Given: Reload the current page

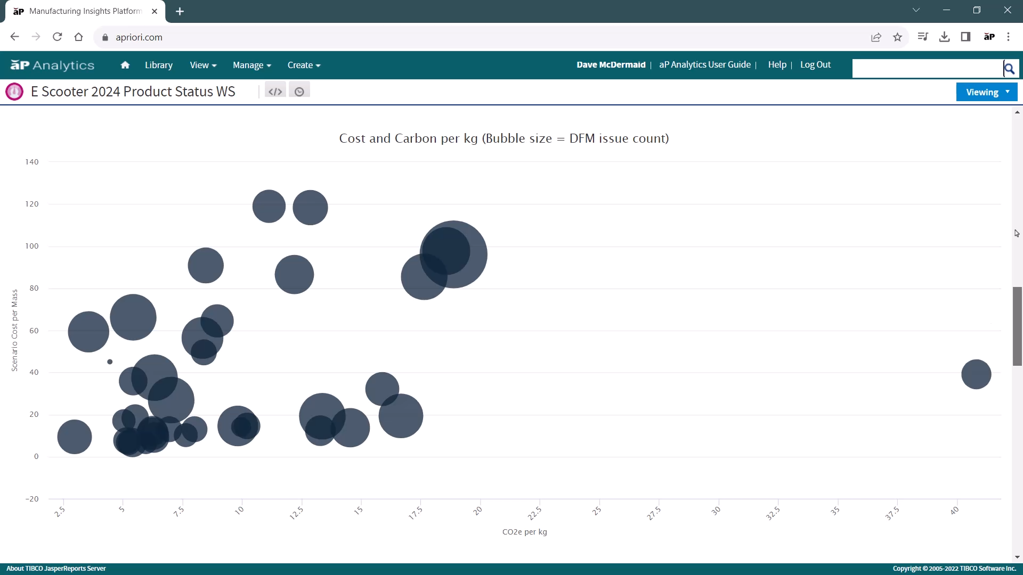Looking at the screenshot, I should click(58, 37).
